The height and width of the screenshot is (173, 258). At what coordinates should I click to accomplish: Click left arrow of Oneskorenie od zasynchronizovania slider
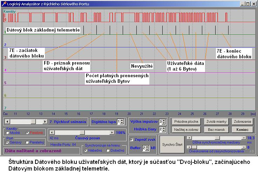coord(189,147)
